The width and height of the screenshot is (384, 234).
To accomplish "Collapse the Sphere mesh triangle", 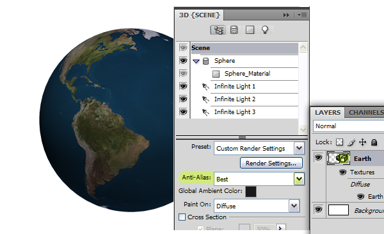I will pos(196,61).
